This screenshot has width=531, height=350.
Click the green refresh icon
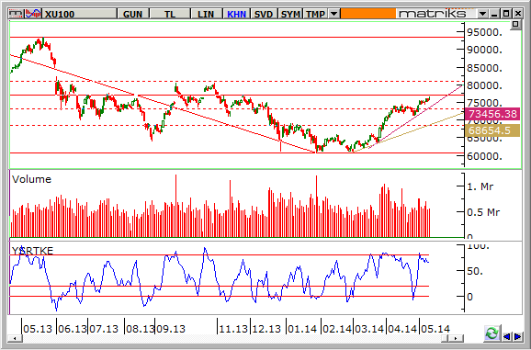point(491,333)
